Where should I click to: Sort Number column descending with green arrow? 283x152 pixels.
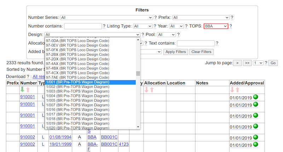click(x=22, y=90)
